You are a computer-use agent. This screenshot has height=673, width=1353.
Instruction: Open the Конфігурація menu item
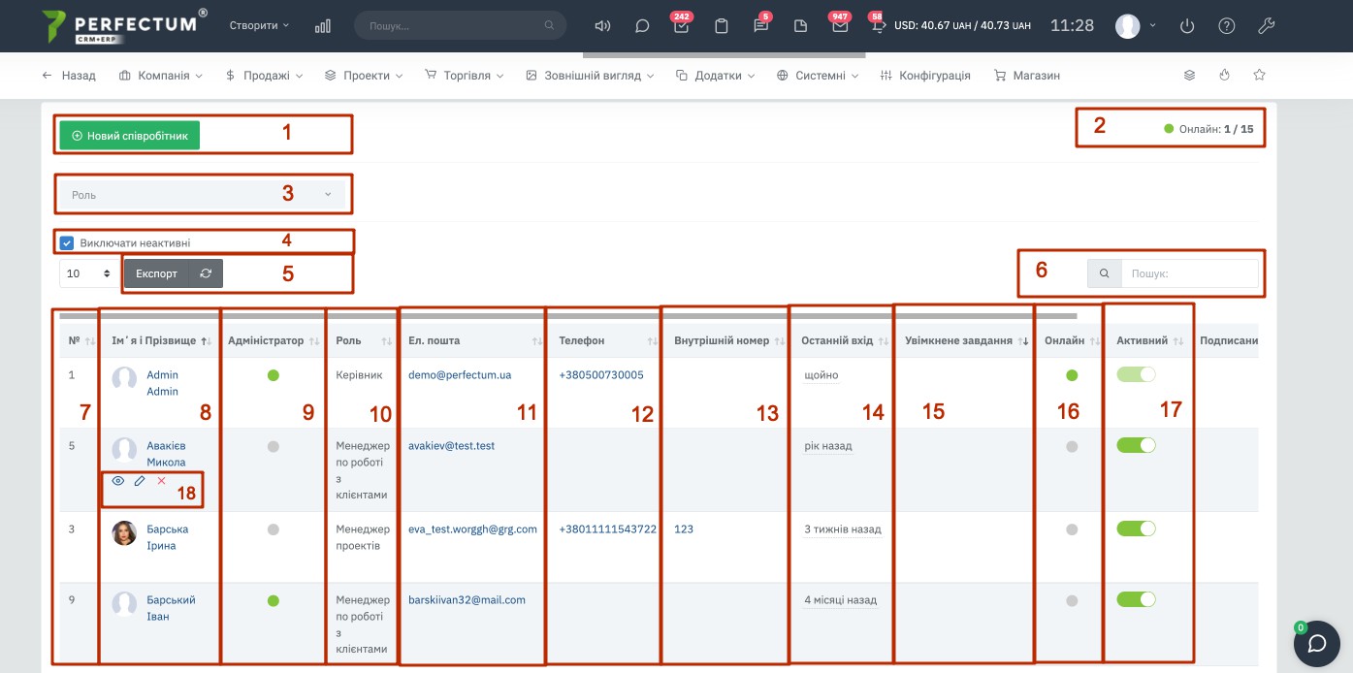click(925, 76)
